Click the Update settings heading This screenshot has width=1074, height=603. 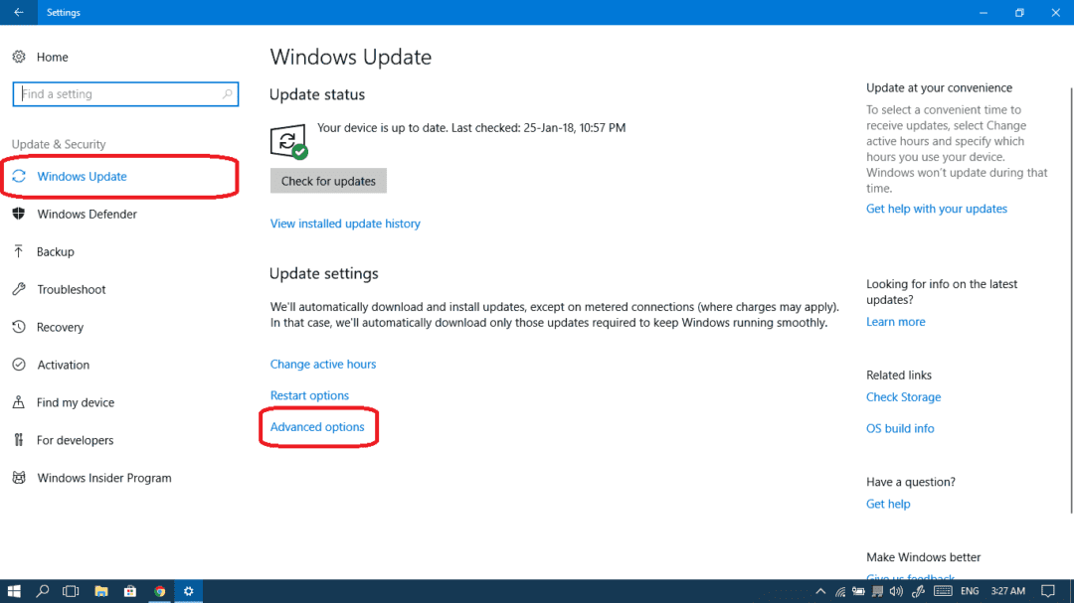tap(323, 274)
